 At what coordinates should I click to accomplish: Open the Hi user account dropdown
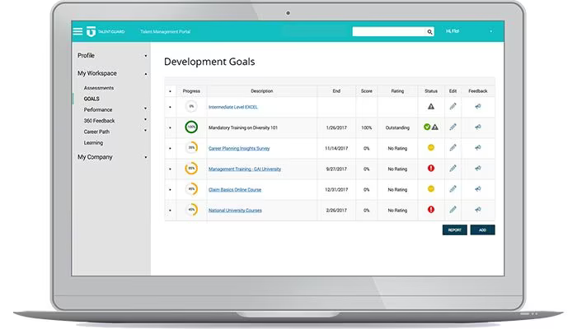click(x=491, y=31)
